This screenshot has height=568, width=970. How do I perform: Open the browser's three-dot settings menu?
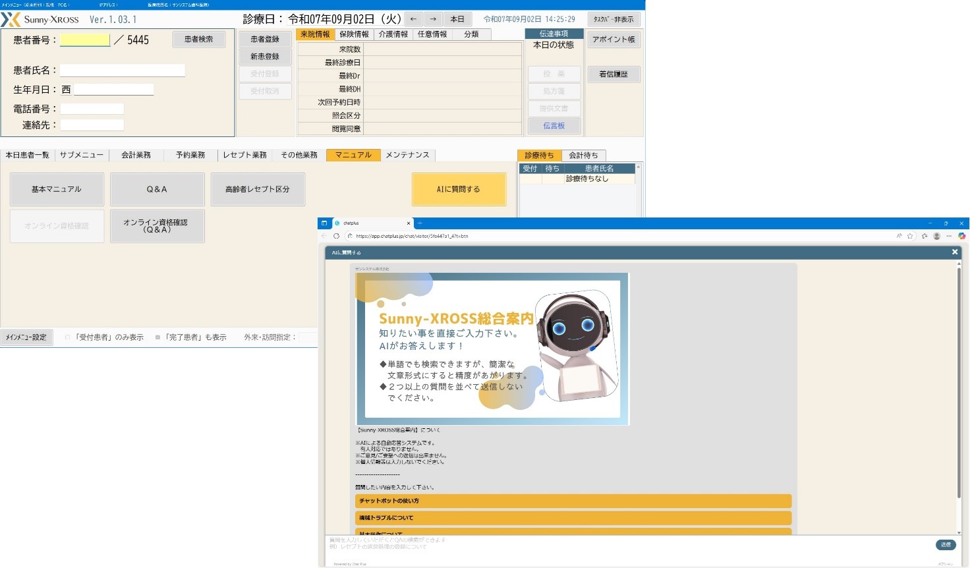coord(949,236)
